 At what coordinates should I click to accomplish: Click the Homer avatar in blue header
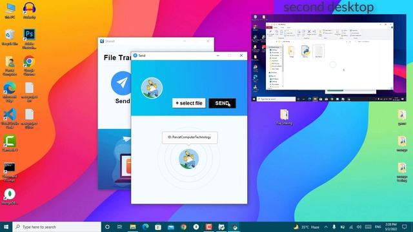(152, 88)
